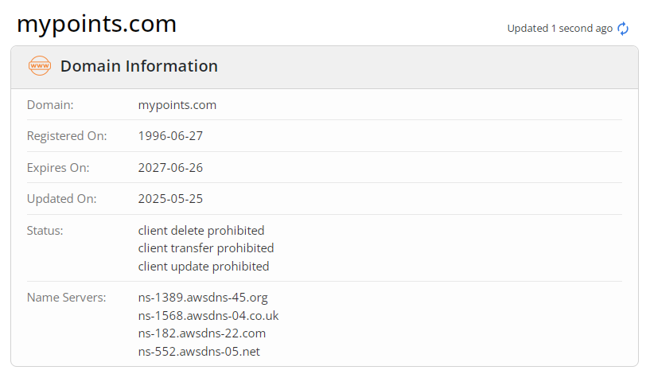Click "client transfer prohibited" status

205,248
